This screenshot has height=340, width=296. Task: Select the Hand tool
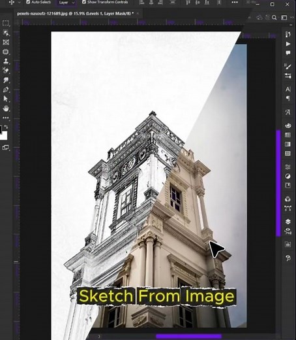6,108
